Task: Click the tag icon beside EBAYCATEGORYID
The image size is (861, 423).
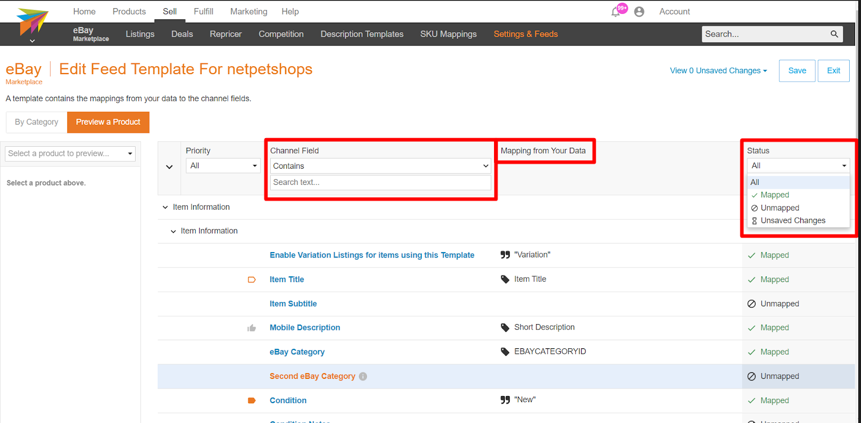Action: (505, 352)
